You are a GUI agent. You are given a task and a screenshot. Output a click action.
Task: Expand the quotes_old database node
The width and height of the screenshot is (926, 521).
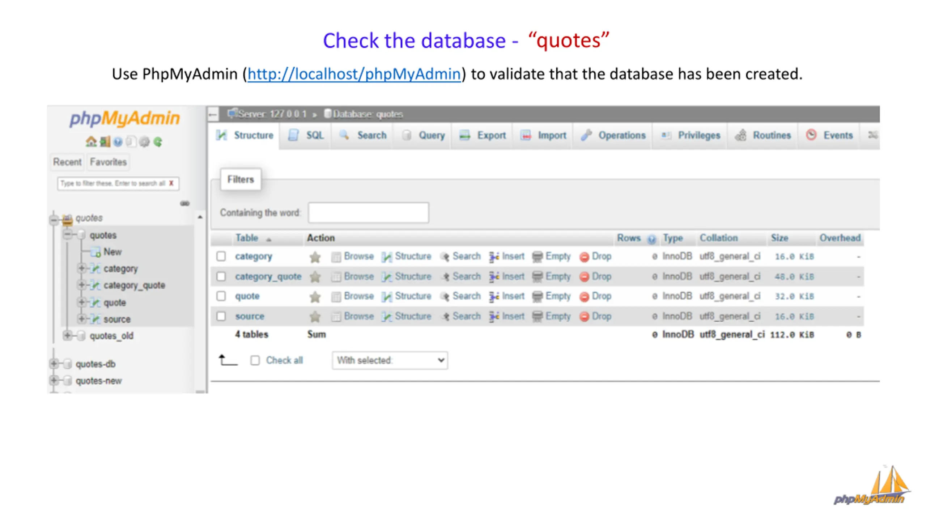pyautogui.click(x=67, y=335)
